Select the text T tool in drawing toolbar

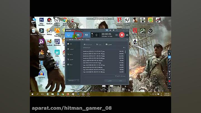tap(169, 74)
